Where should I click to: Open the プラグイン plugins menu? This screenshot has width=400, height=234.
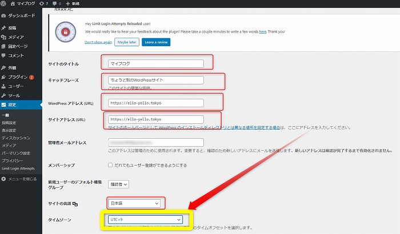(17, 76)
